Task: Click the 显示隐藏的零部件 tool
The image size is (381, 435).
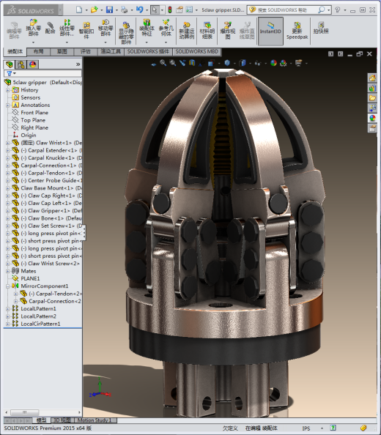Action: point(126,33)
